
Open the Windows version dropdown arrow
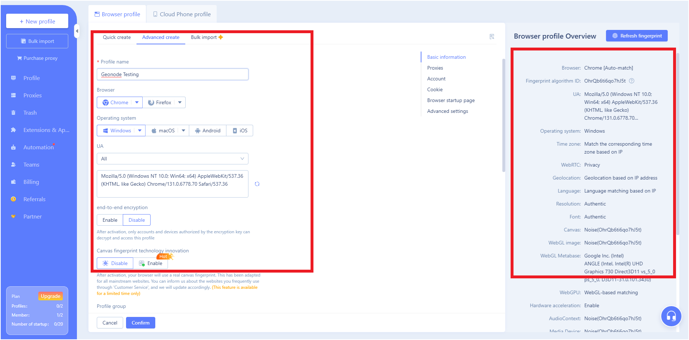[140, 130]
